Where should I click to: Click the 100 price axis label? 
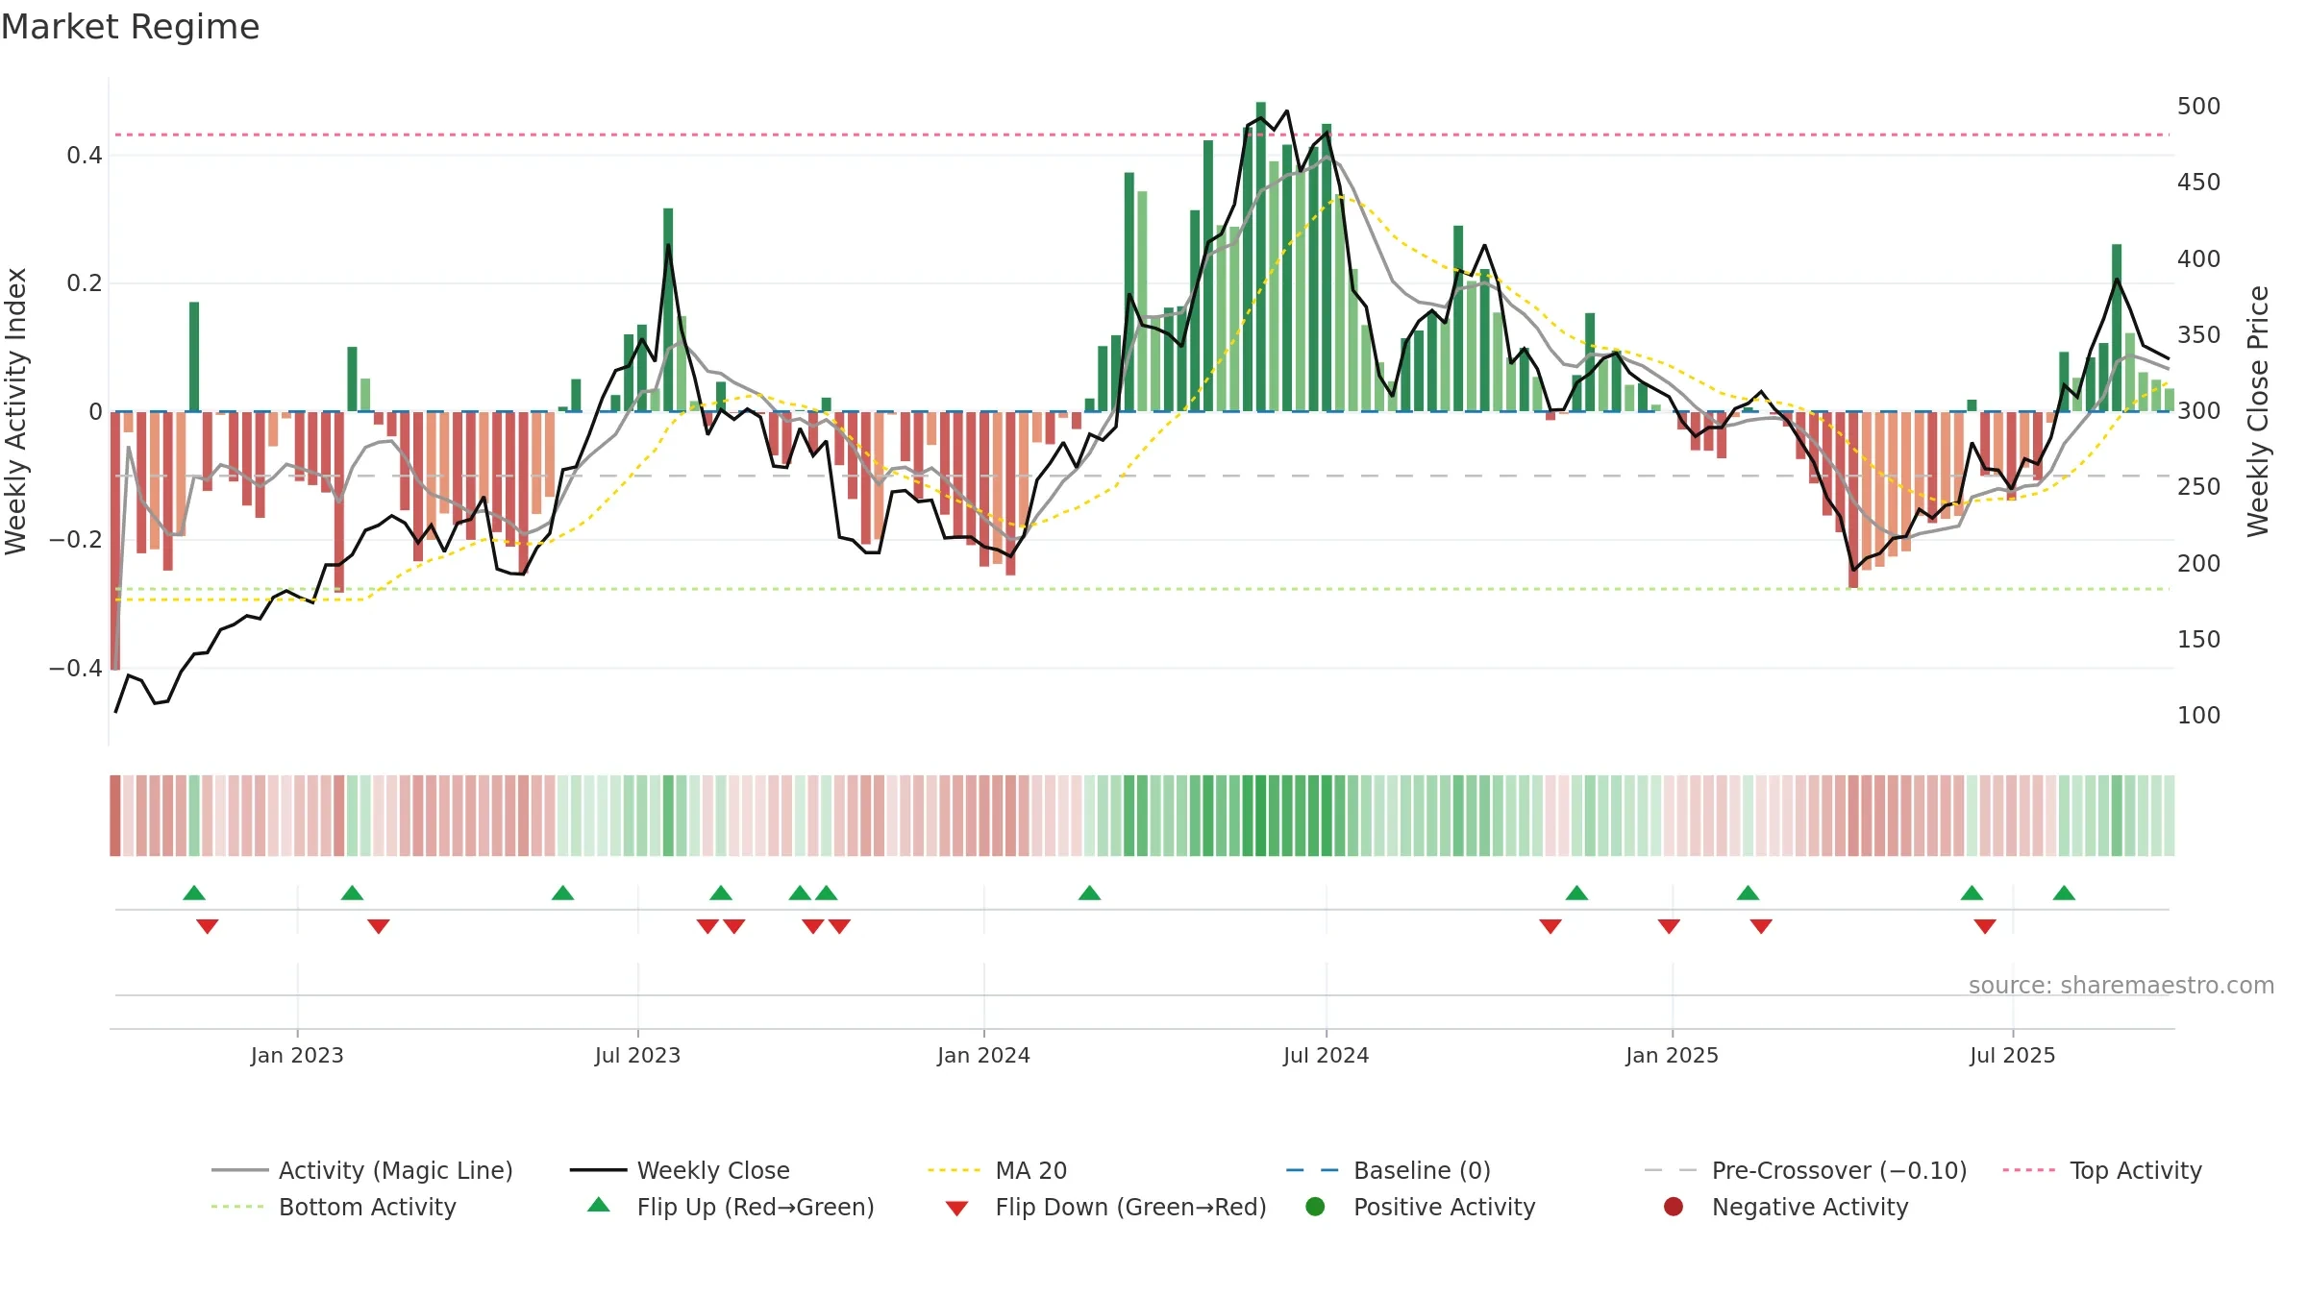(x=2198, y=715)
